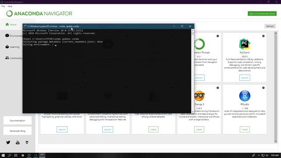The image size is (281, 158).
Task: Click Anaconda Navigator taskbar icon
Action: pyautogui.click(x=36, y=155)
